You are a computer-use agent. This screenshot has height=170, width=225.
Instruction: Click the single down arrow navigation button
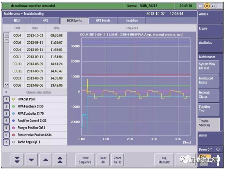pos(31,160)
